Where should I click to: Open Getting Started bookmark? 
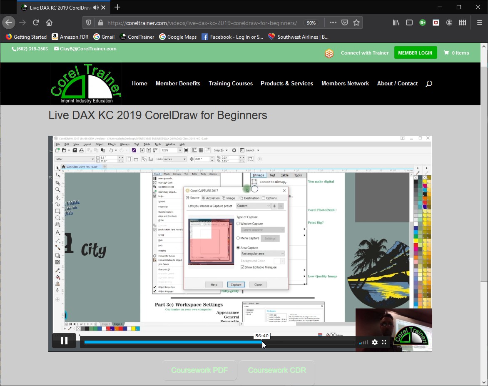[x=26, y=37]
